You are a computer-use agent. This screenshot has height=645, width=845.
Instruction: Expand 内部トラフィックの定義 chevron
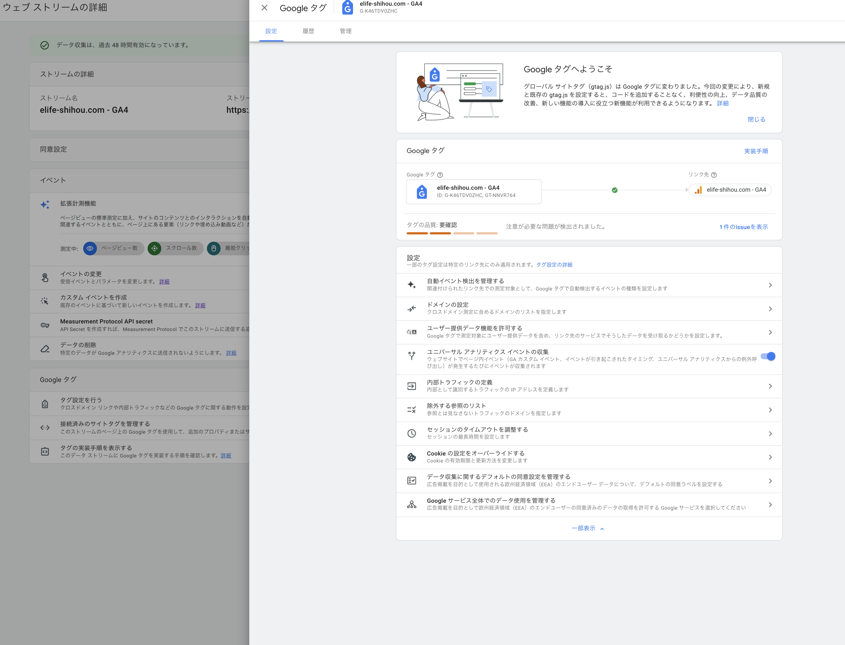tap(770, 386)
